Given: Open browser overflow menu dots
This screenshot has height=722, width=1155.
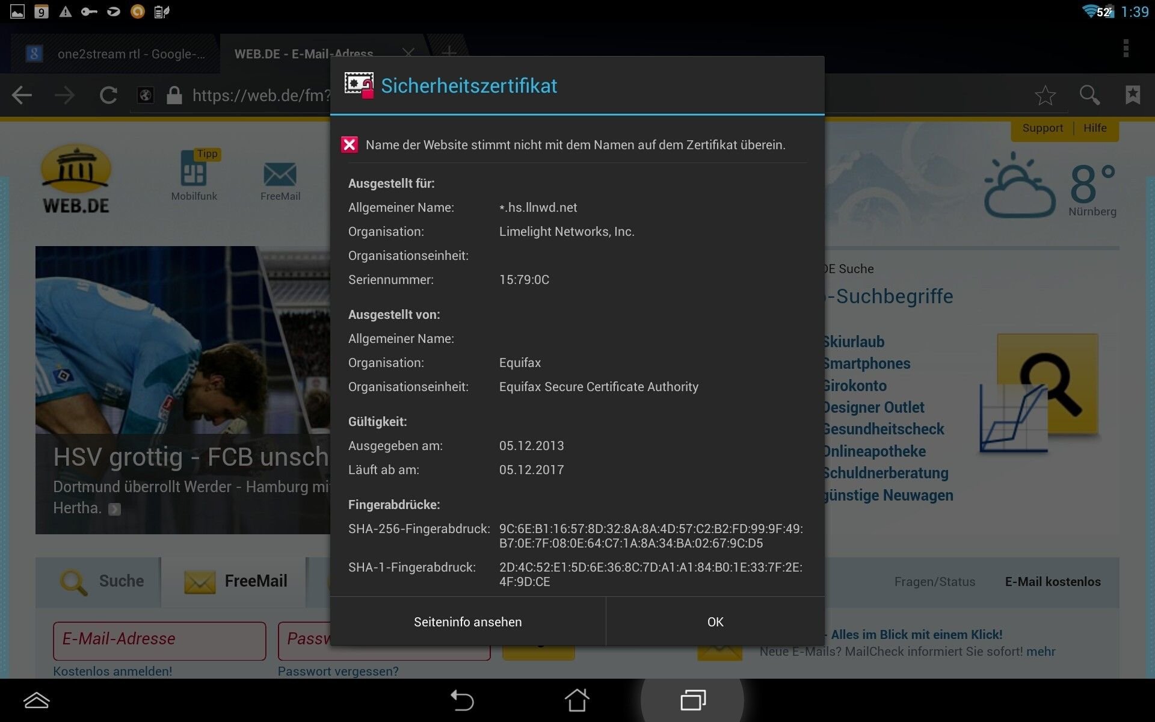Looking at the screenshot, I should (x=1126, y=48).
